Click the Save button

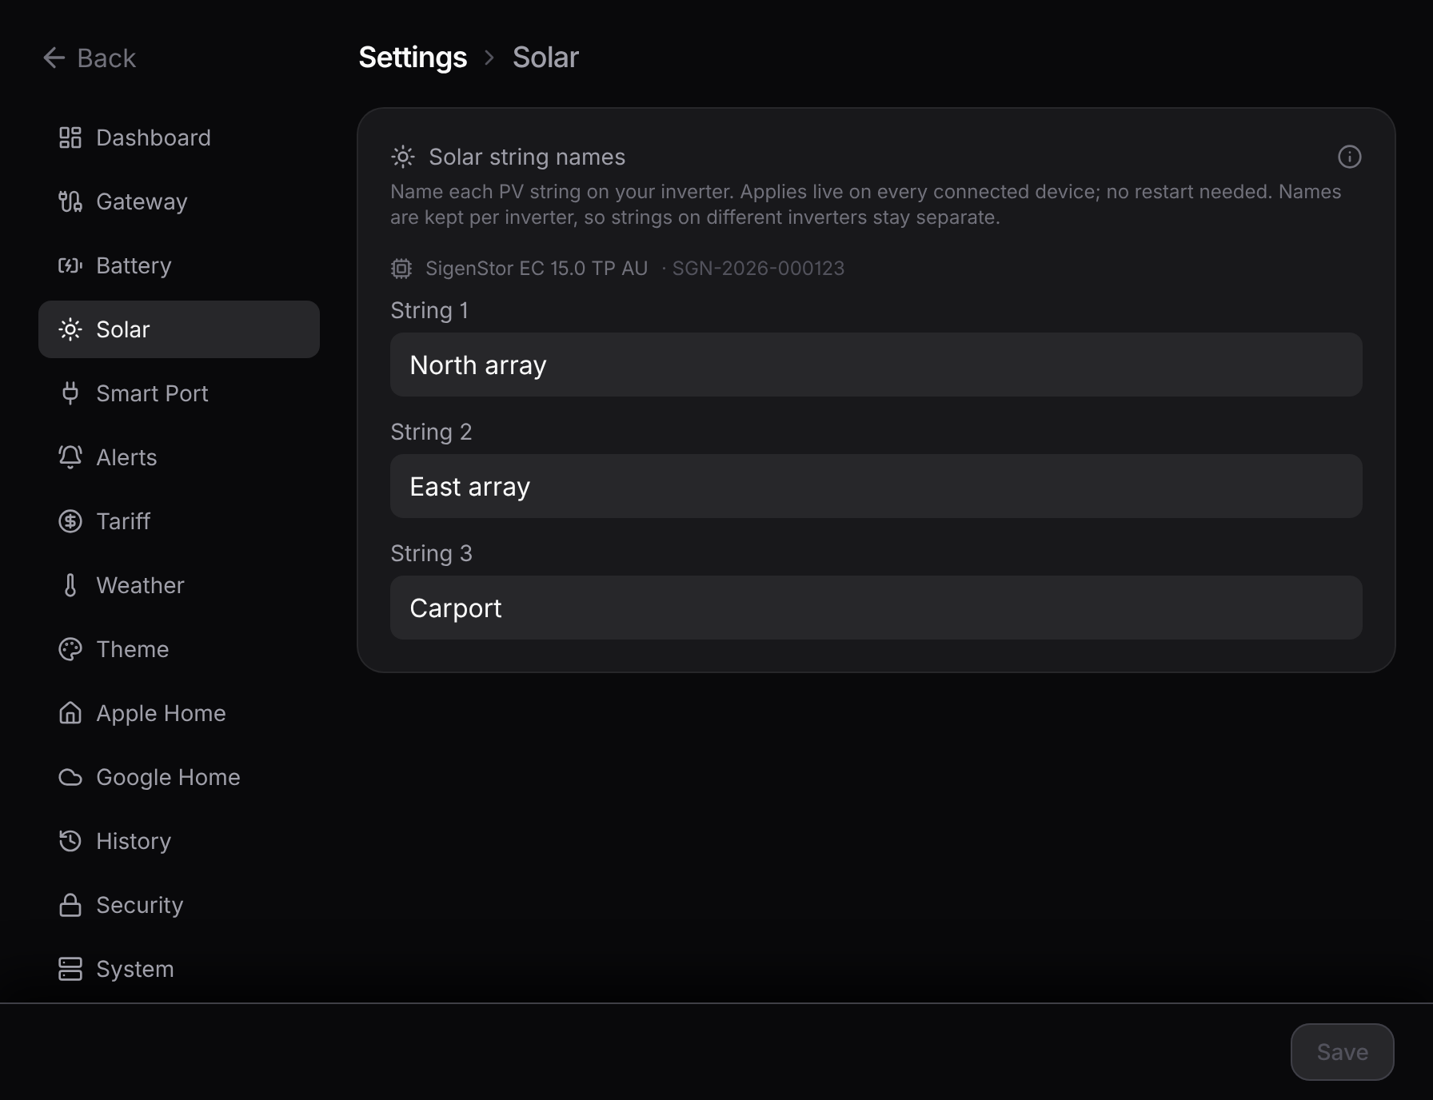coord(1342,1052)
